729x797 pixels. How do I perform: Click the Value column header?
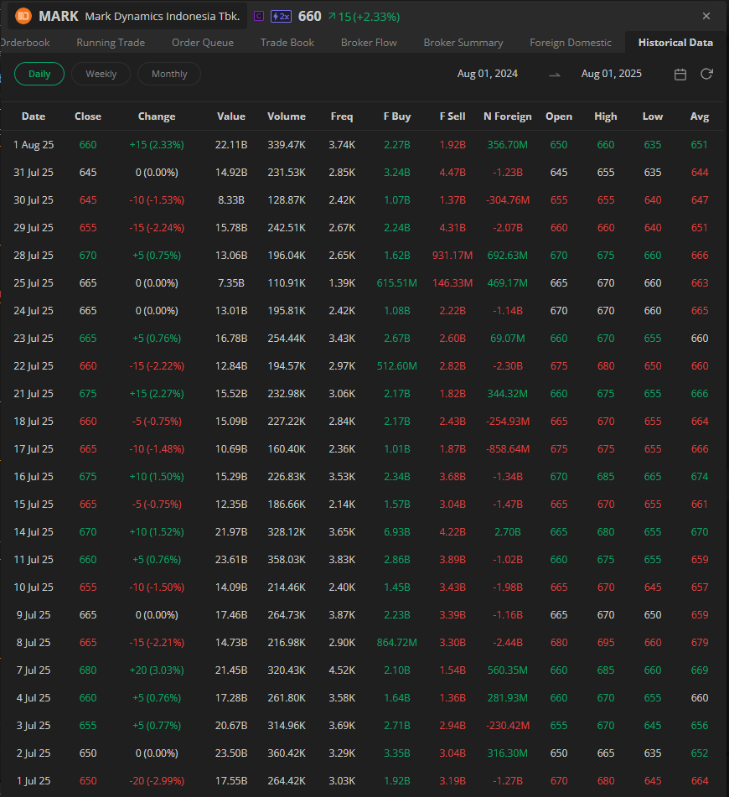231,116
